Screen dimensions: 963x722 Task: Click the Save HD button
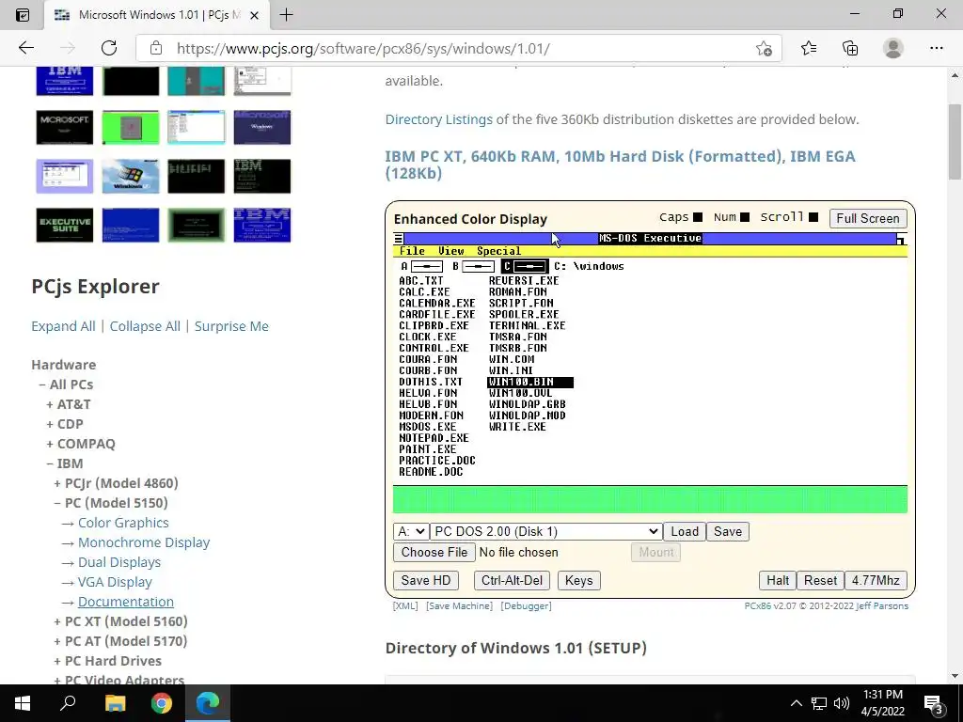click(x=426, y=580)
